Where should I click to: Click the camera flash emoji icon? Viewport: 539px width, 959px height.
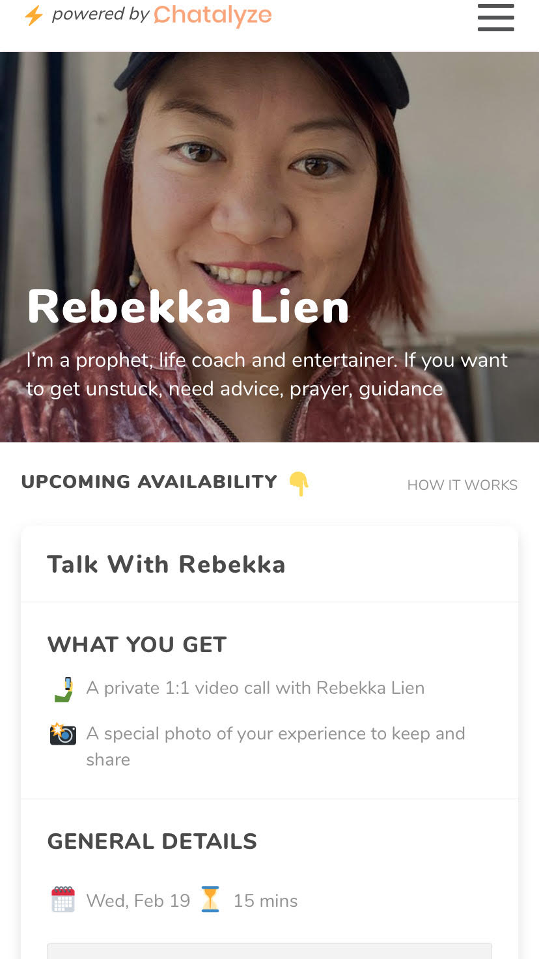click(x=63, y=734)
